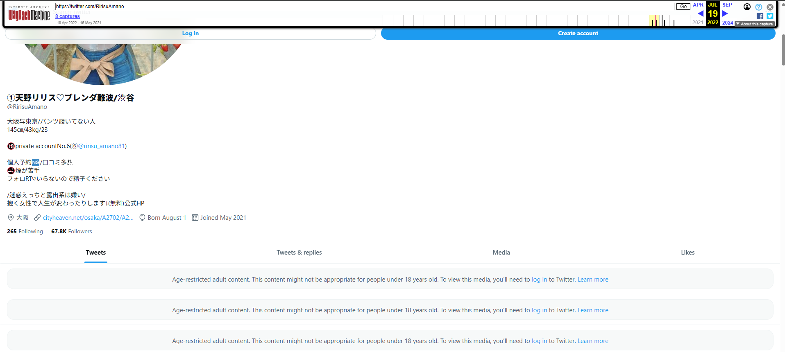Click Learn more in third age-restricted notice
The height and width of the screenshot is (352, 785).
(593, 341)
